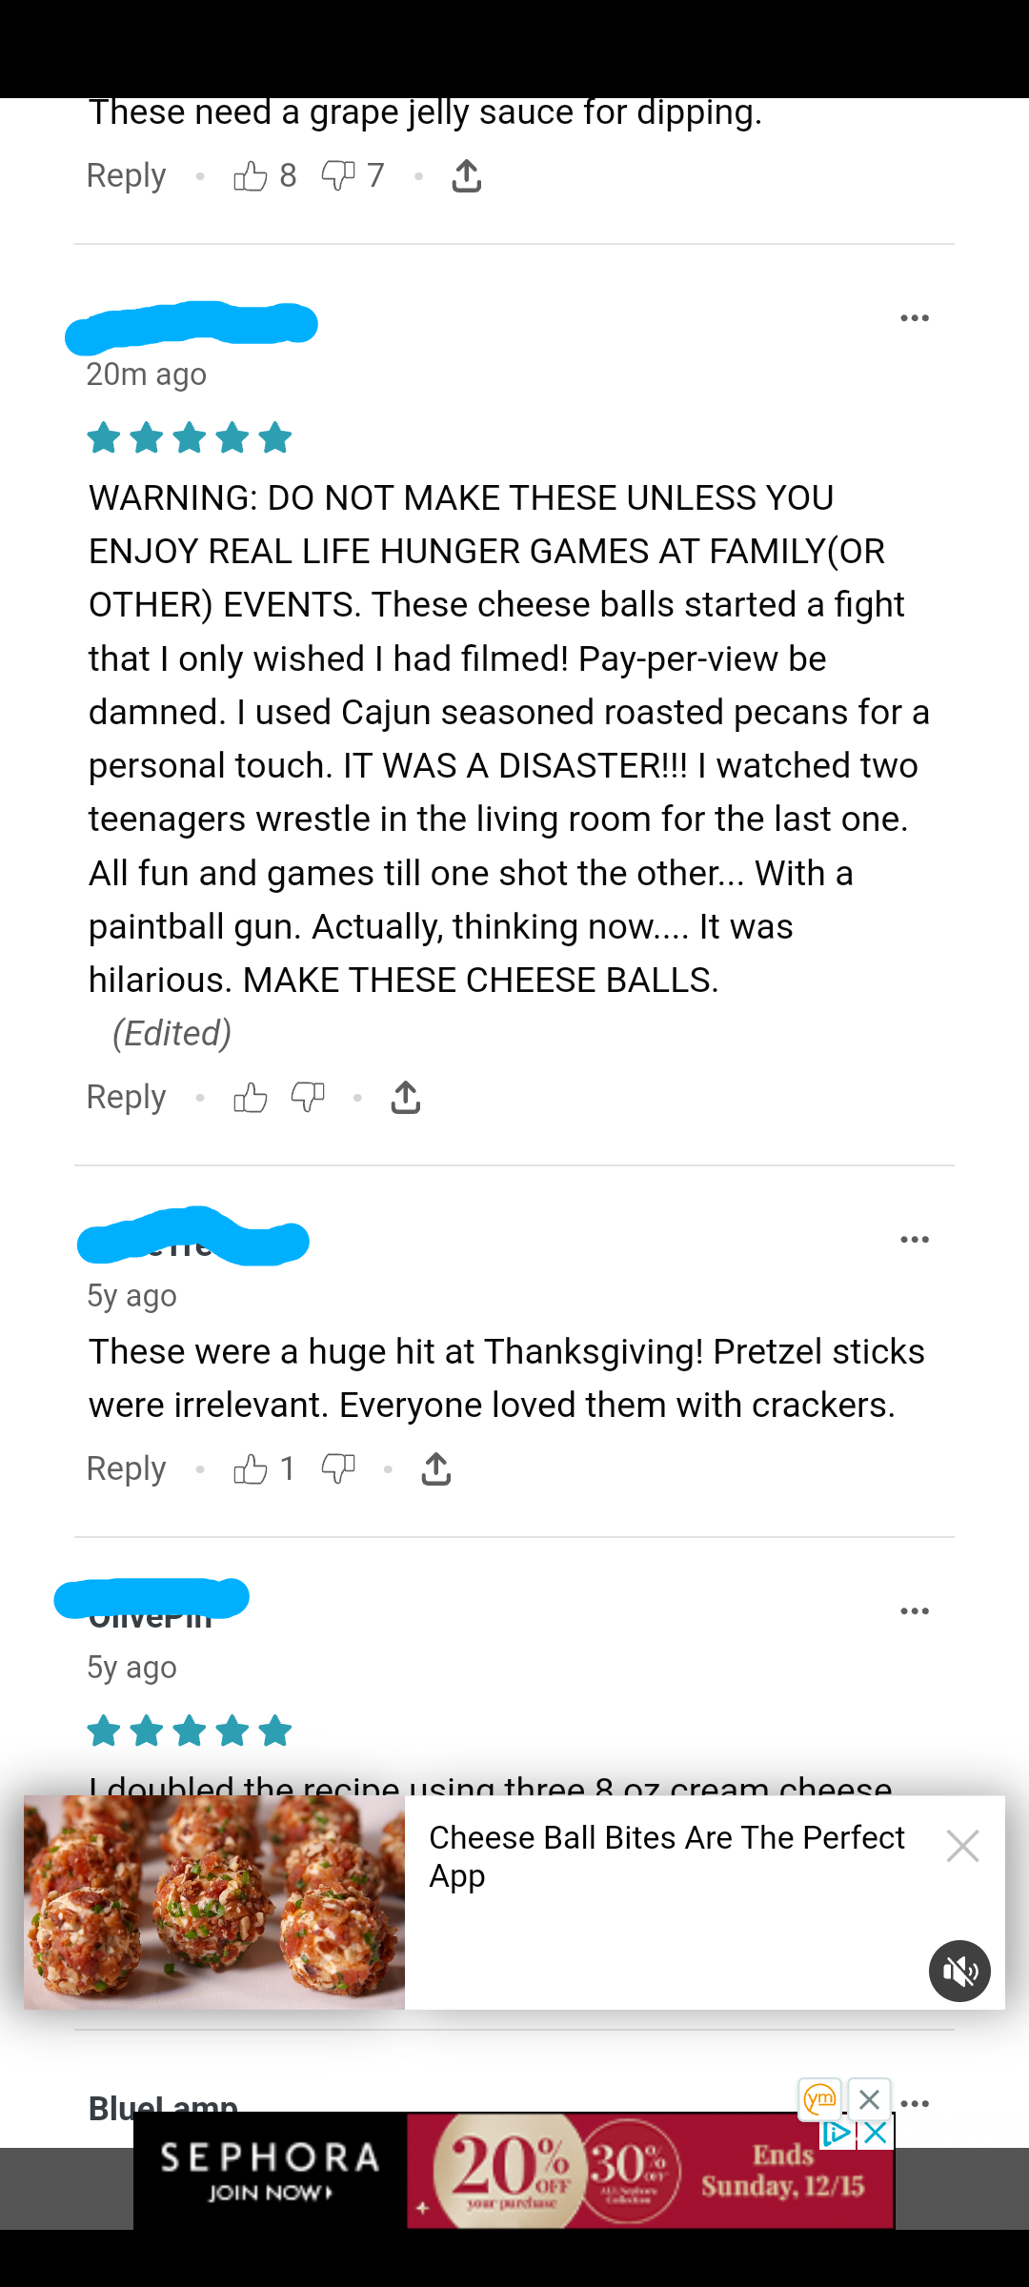Screen dimensions: 1029x2287
Task: Like the Thanksgiving pretzel sticks comment
Action: (251, 1469)
